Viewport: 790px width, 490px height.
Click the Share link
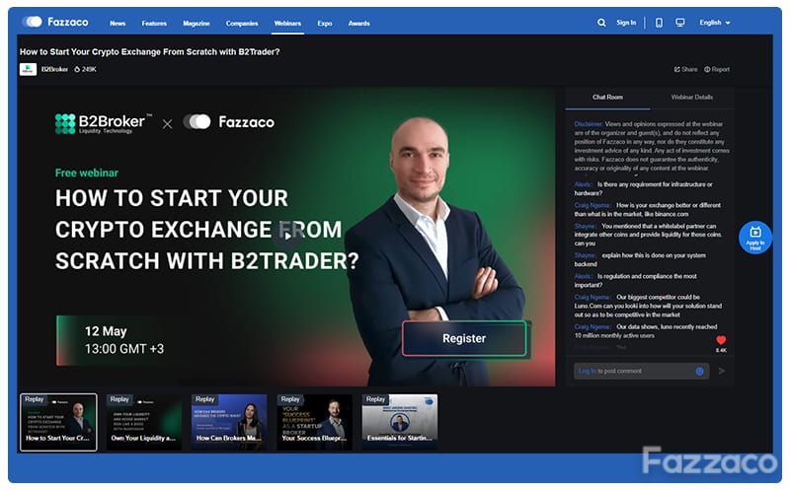pyautogui.click(x=685, y=69)
